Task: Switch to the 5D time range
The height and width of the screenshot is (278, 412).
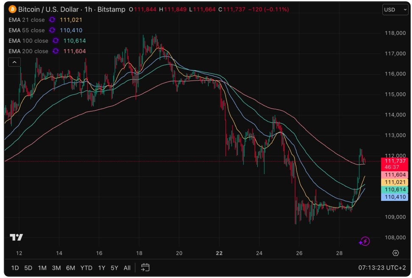Action: [x=28, y=268]
